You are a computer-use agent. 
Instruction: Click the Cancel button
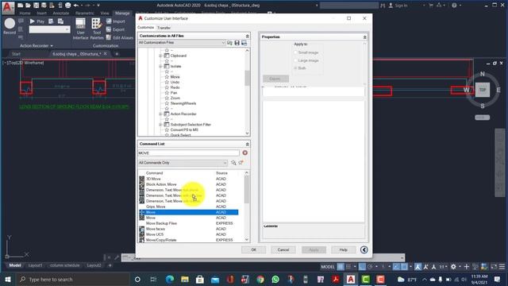click(283, 249)
